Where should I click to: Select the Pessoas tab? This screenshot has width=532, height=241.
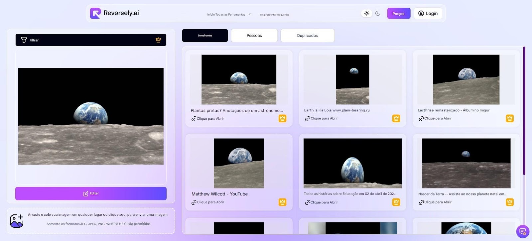(x=254, y=36)
